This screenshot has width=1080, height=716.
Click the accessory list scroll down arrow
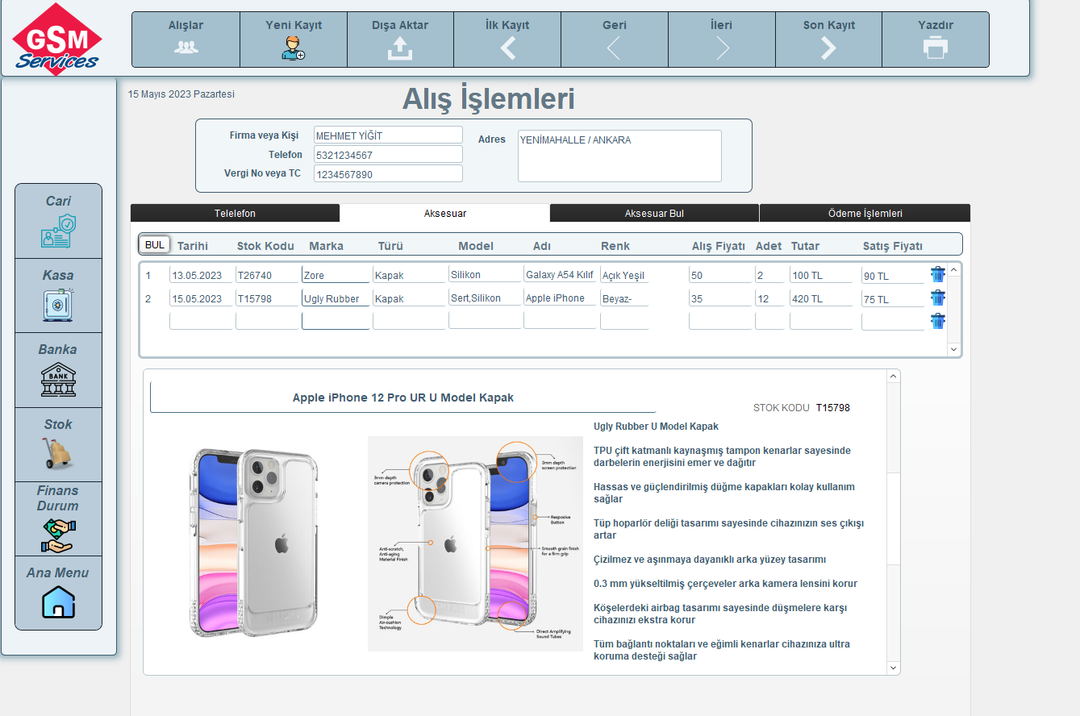tap(953, 349)
